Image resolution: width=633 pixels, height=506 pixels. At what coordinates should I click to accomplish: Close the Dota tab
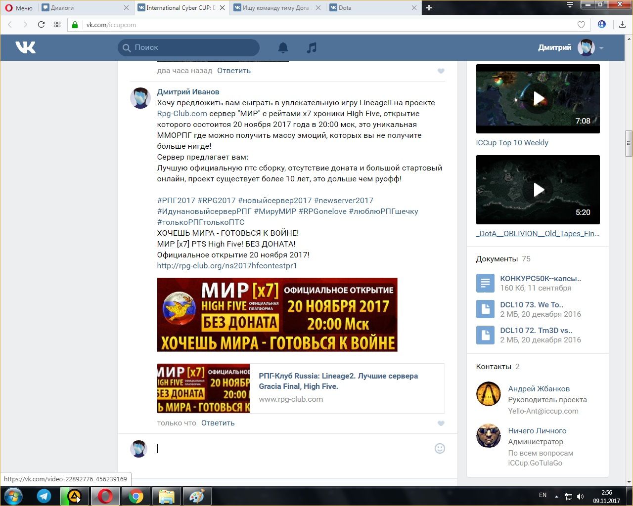point(414,8)
